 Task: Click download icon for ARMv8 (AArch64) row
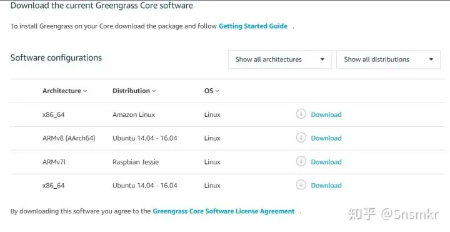[301, 138]
